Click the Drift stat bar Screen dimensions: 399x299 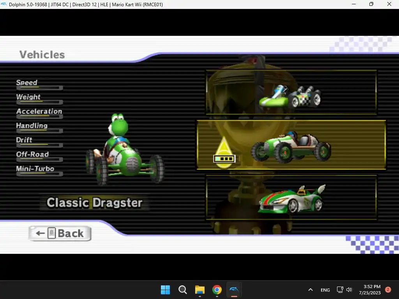39,145
